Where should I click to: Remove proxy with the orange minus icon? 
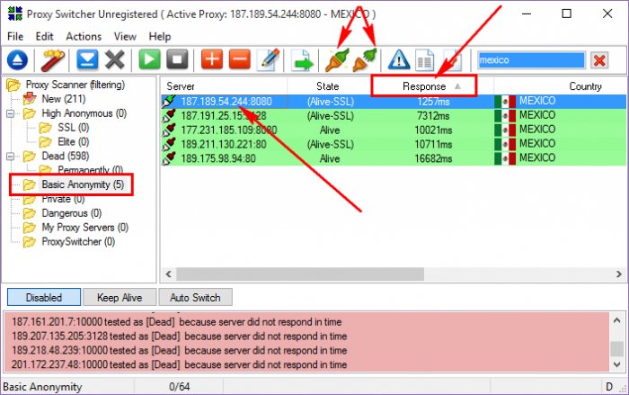pyautogui.click(x=240, y=60)
